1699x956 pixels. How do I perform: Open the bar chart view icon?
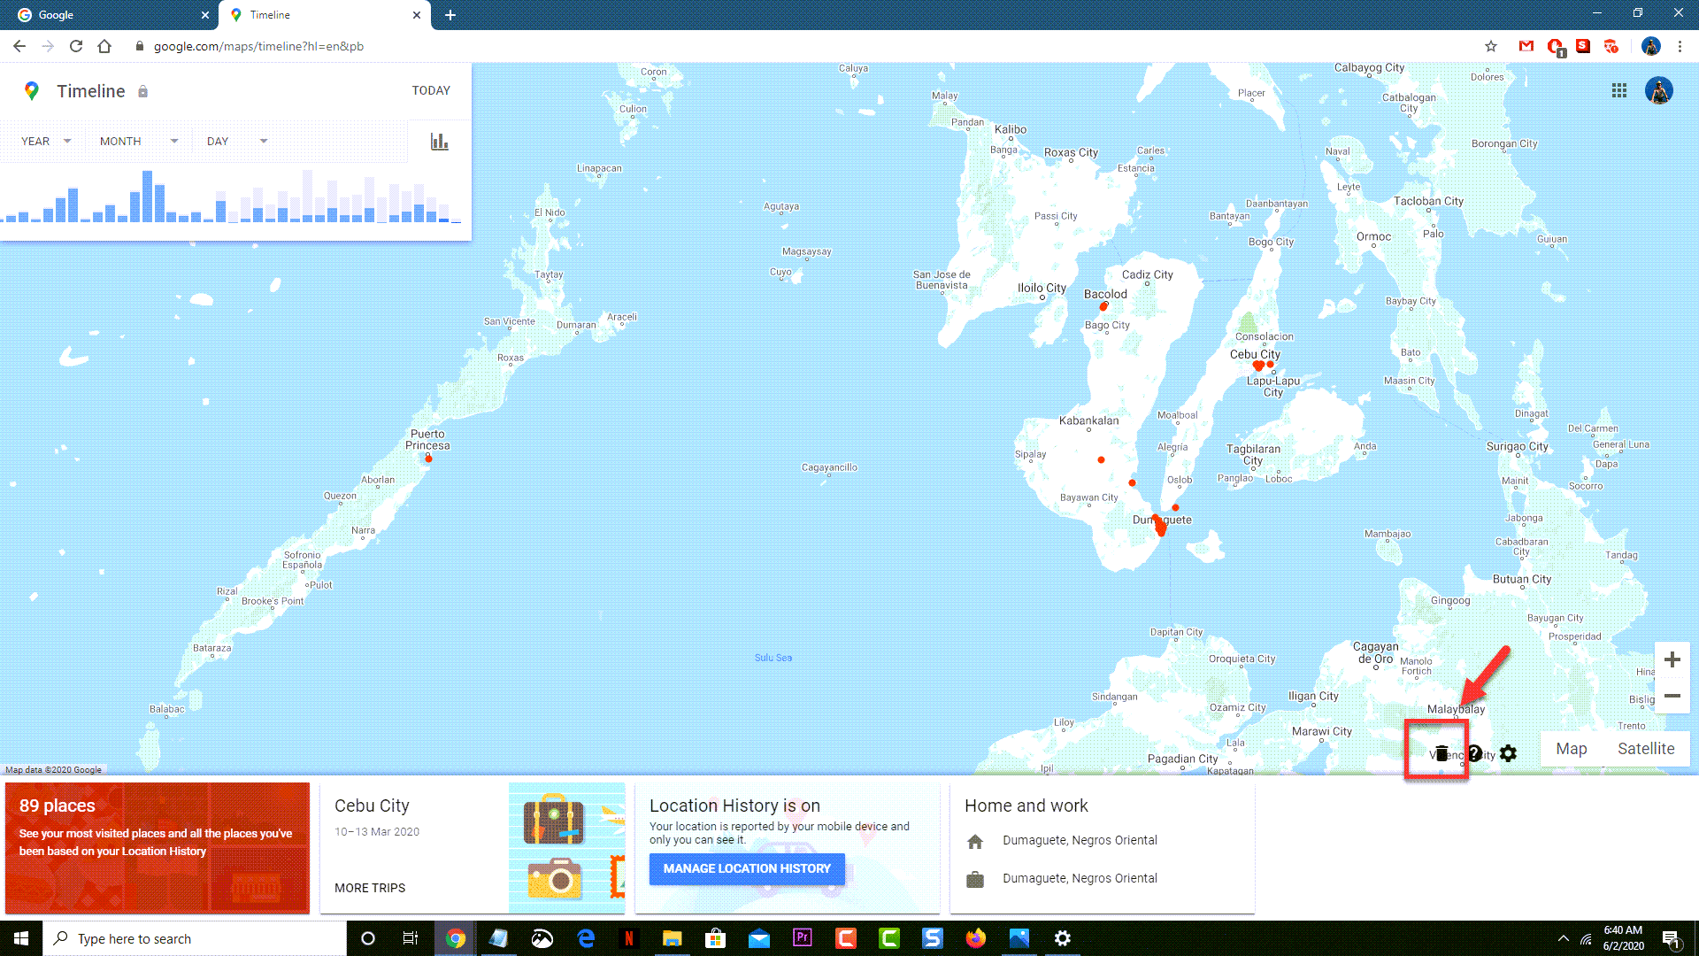click(x=439, y=142)
